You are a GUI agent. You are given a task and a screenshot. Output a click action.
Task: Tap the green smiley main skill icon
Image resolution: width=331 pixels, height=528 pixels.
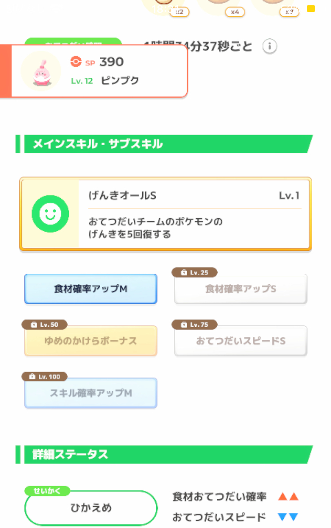point(50,214)
